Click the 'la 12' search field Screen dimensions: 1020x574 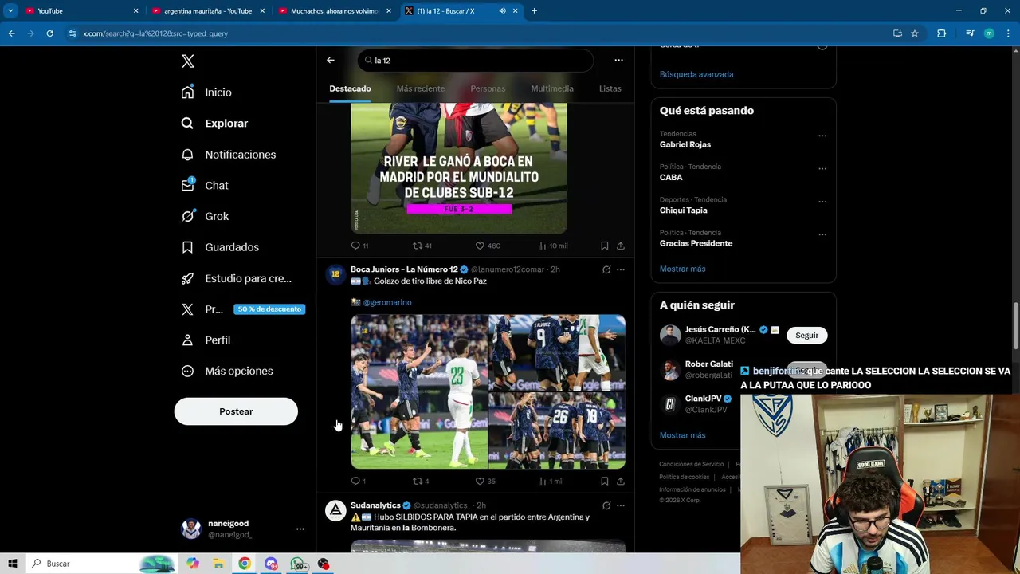coord(476,61)
